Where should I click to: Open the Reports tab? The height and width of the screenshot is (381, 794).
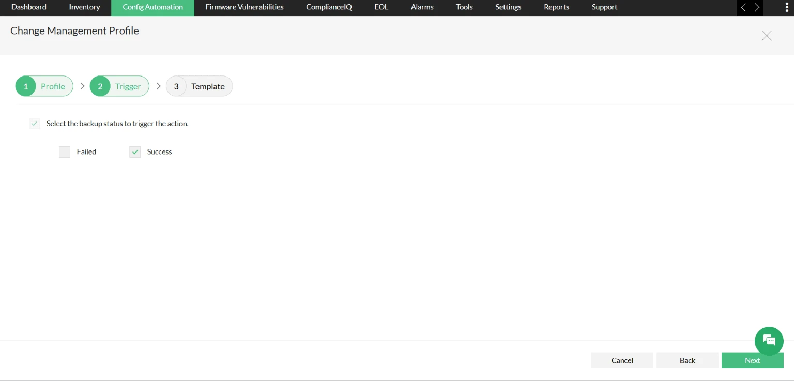coord(557,7)
